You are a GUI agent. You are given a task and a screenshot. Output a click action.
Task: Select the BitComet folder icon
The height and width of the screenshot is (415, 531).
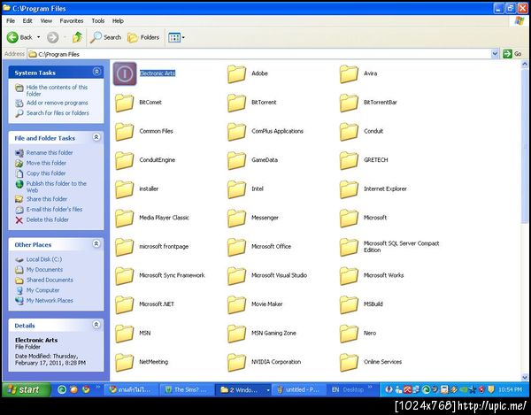(124, 103)
